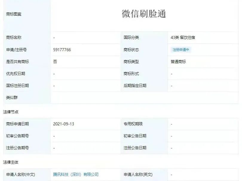Click the 优先权日期 field label

[x=16, y=74]
